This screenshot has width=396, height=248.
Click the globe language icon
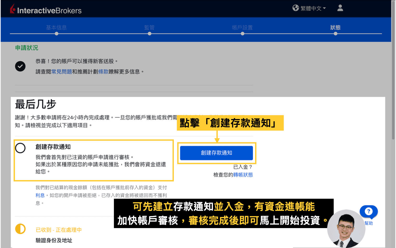pyautogui.click(x=296, y=8)
